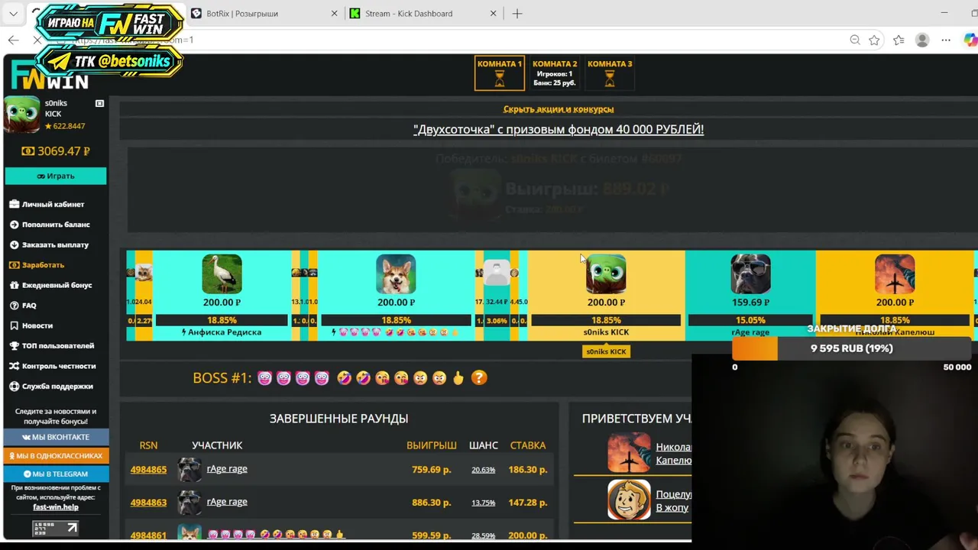Close the Stream - Kick Dashboard tab

click(x=493, y=13)
